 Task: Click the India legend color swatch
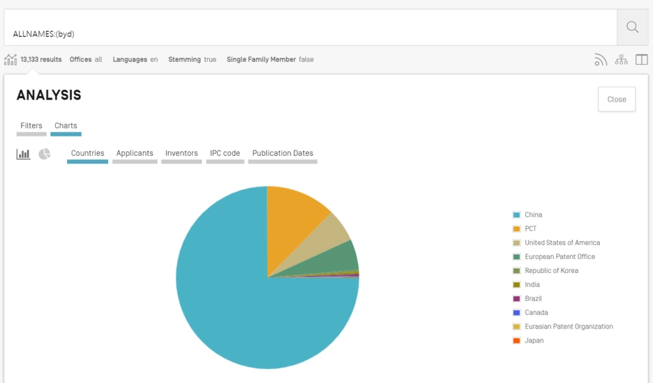point(516,285)
